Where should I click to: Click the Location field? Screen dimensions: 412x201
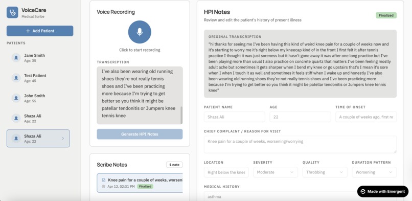pyautogui.click(x=226, y=172)
